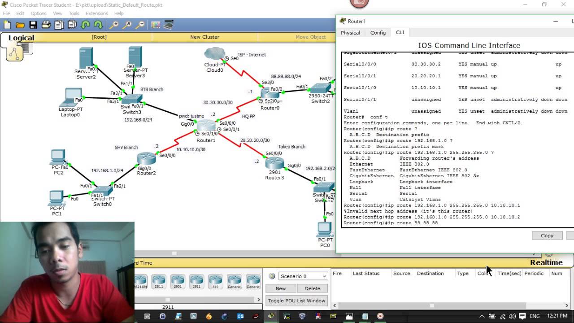Click the Cloud0 ISP cloud icon
The height and width of the screenshot is (323, 574).
click(214, 54)
